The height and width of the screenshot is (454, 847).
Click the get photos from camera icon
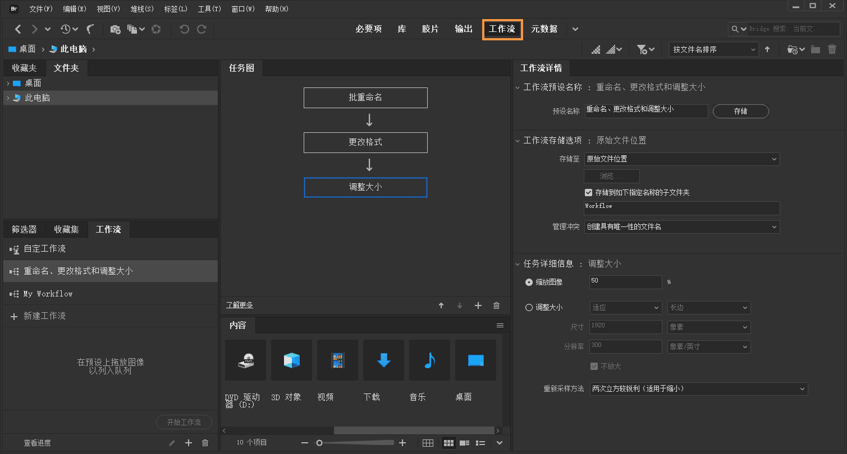(x=115, y=29)
